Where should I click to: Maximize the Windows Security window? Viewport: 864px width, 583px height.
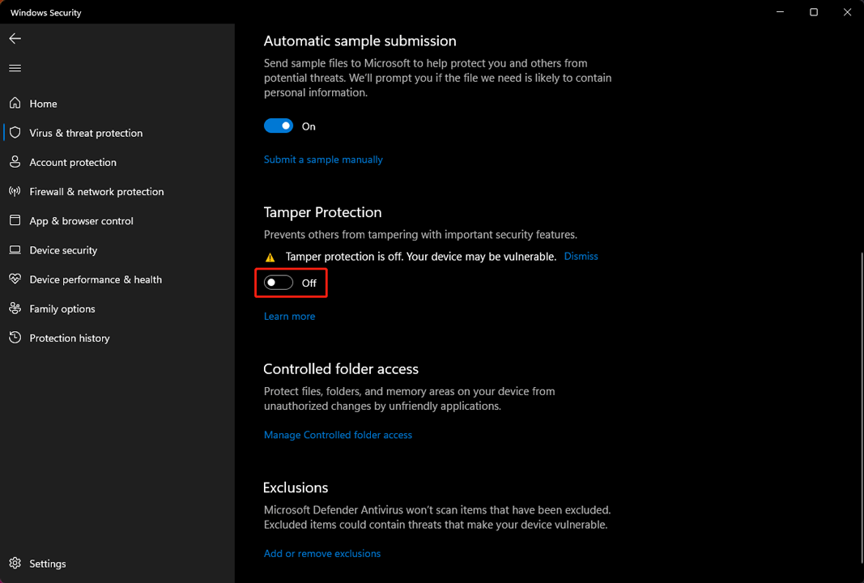(813, 12)
